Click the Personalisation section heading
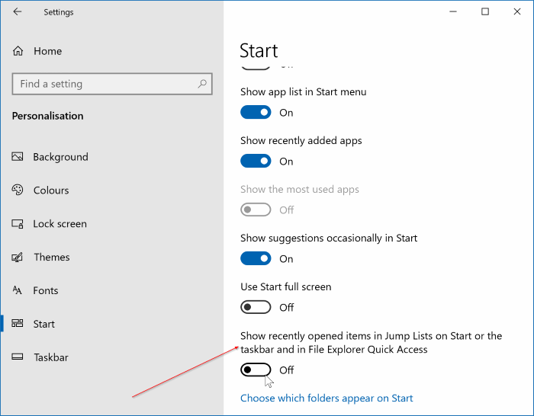 (x=47, y=116)
